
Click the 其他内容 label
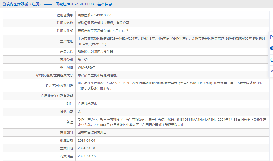66,112
